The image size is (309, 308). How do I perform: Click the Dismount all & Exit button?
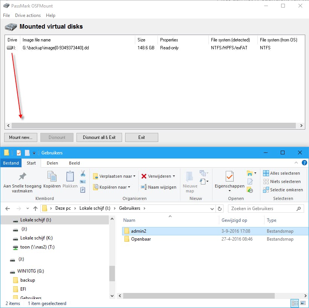pyautogui.click(x=99, y=137)
